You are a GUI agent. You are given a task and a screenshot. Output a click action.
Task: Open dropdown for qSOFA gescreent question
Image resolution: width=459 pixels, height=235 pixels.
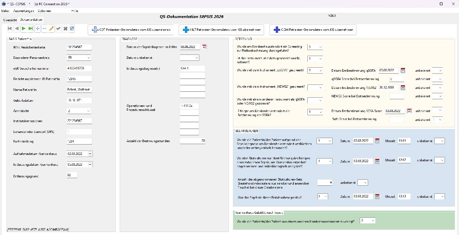321,70
